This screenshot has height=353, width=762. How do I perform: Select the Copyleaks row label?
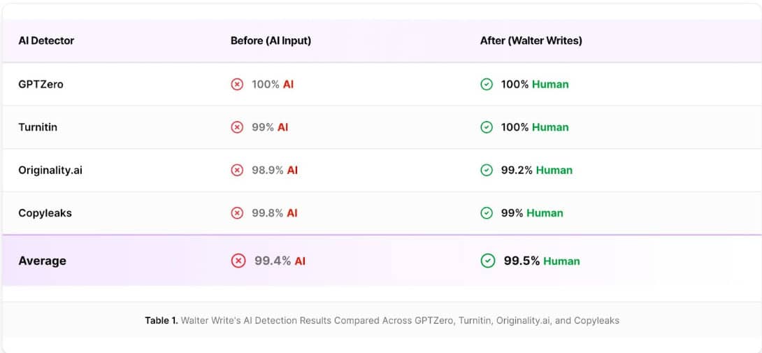pos(45,213)
